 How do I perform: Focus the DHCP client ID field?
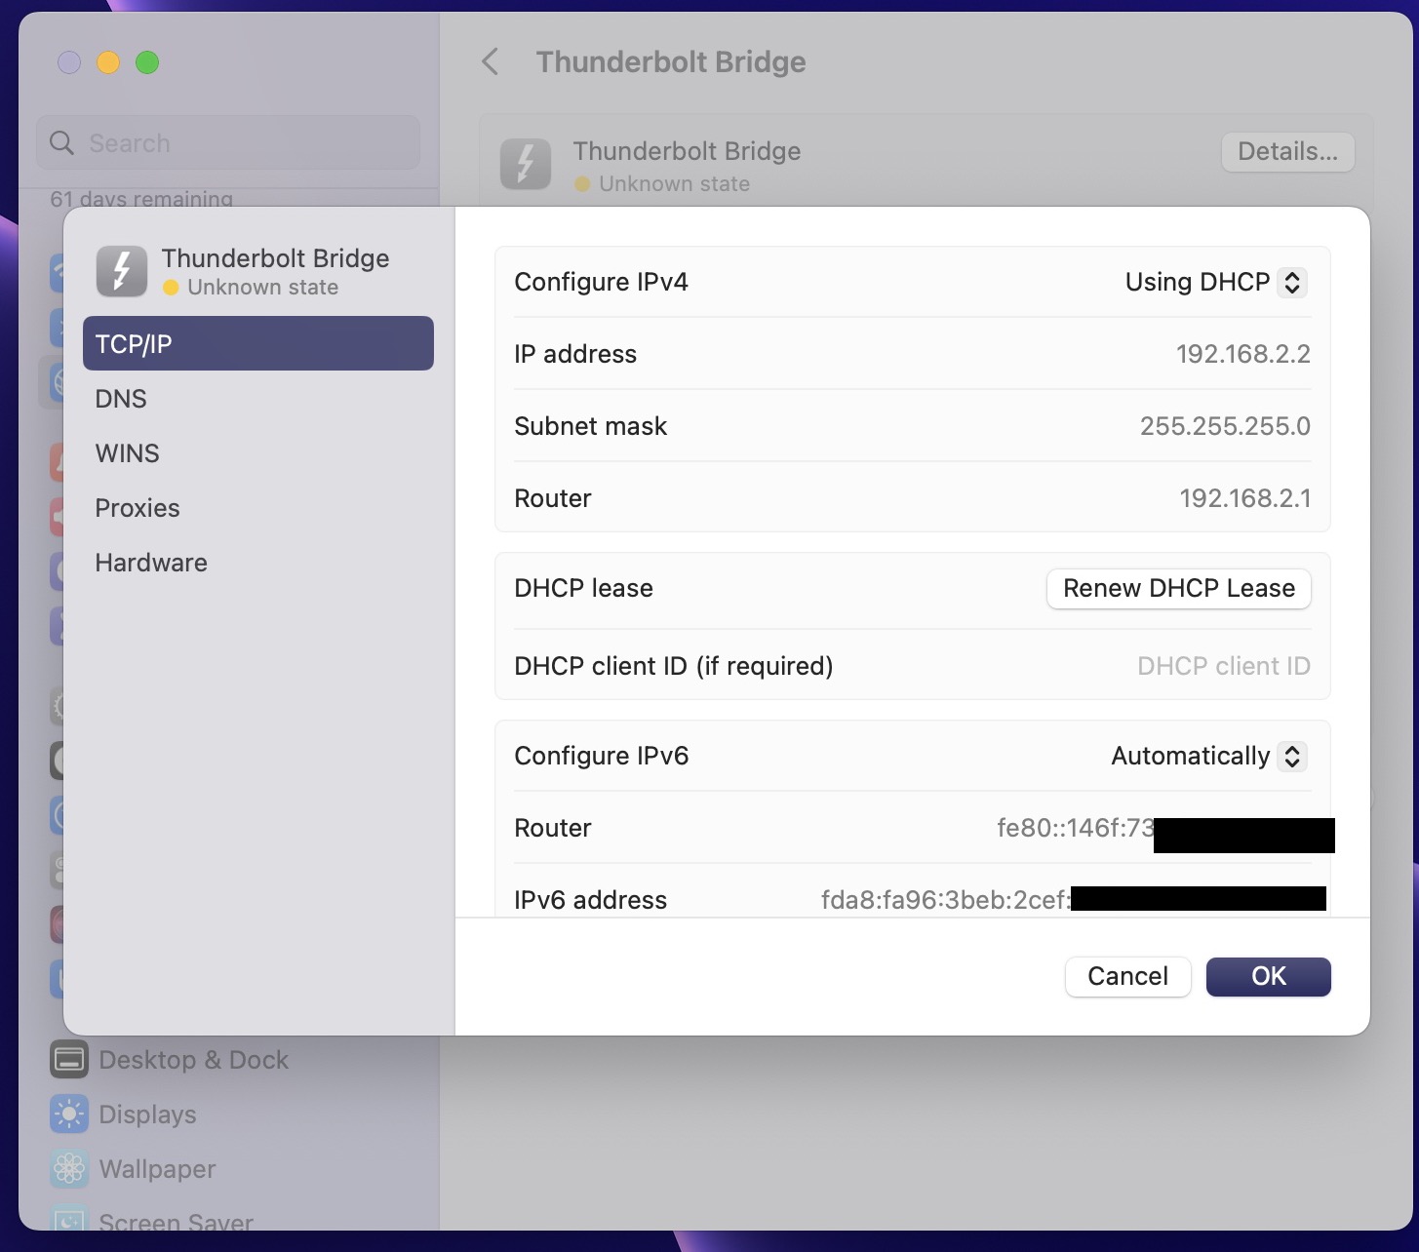[1223, 666]
